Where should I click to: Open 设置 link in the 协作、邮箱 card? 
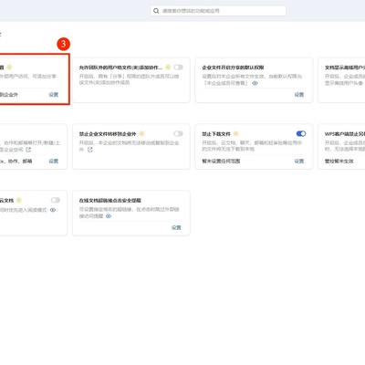(x=54, y=161)
